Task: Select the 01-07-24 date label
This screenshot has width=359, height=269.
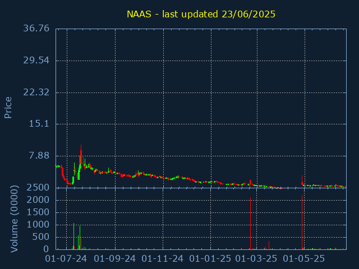Action: click(x=66, y=259)
